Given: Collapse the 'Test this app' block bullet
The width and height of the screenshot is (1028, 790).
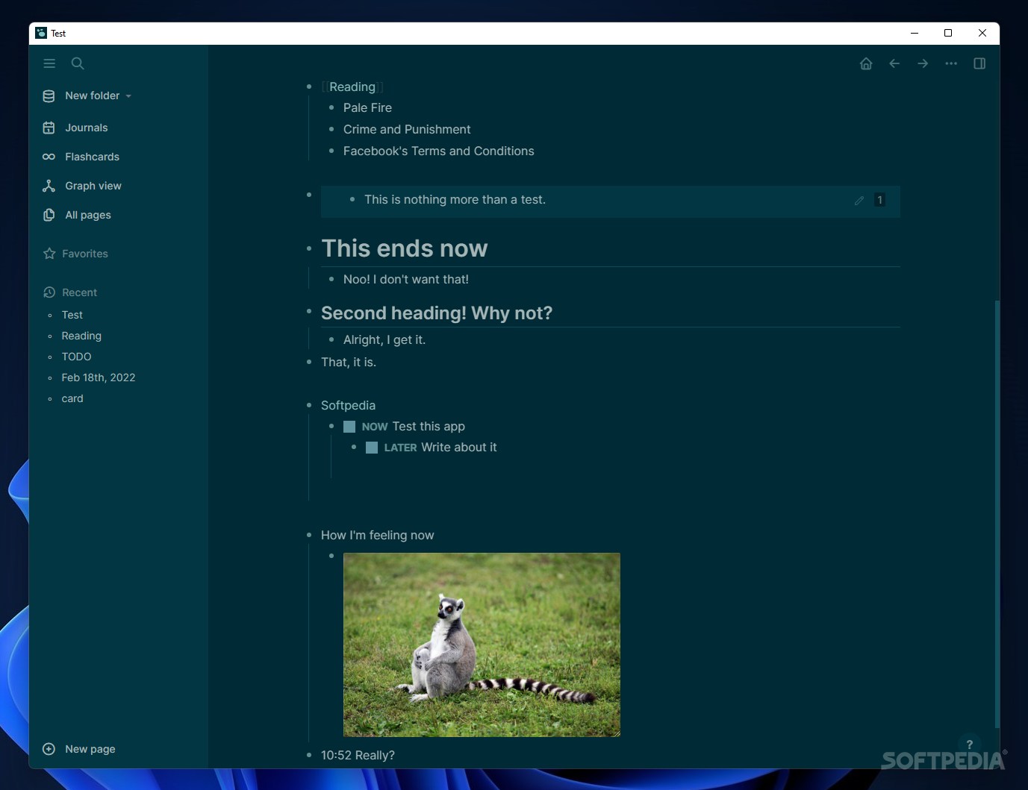Looking at the screenshot, I should [331, 426].
